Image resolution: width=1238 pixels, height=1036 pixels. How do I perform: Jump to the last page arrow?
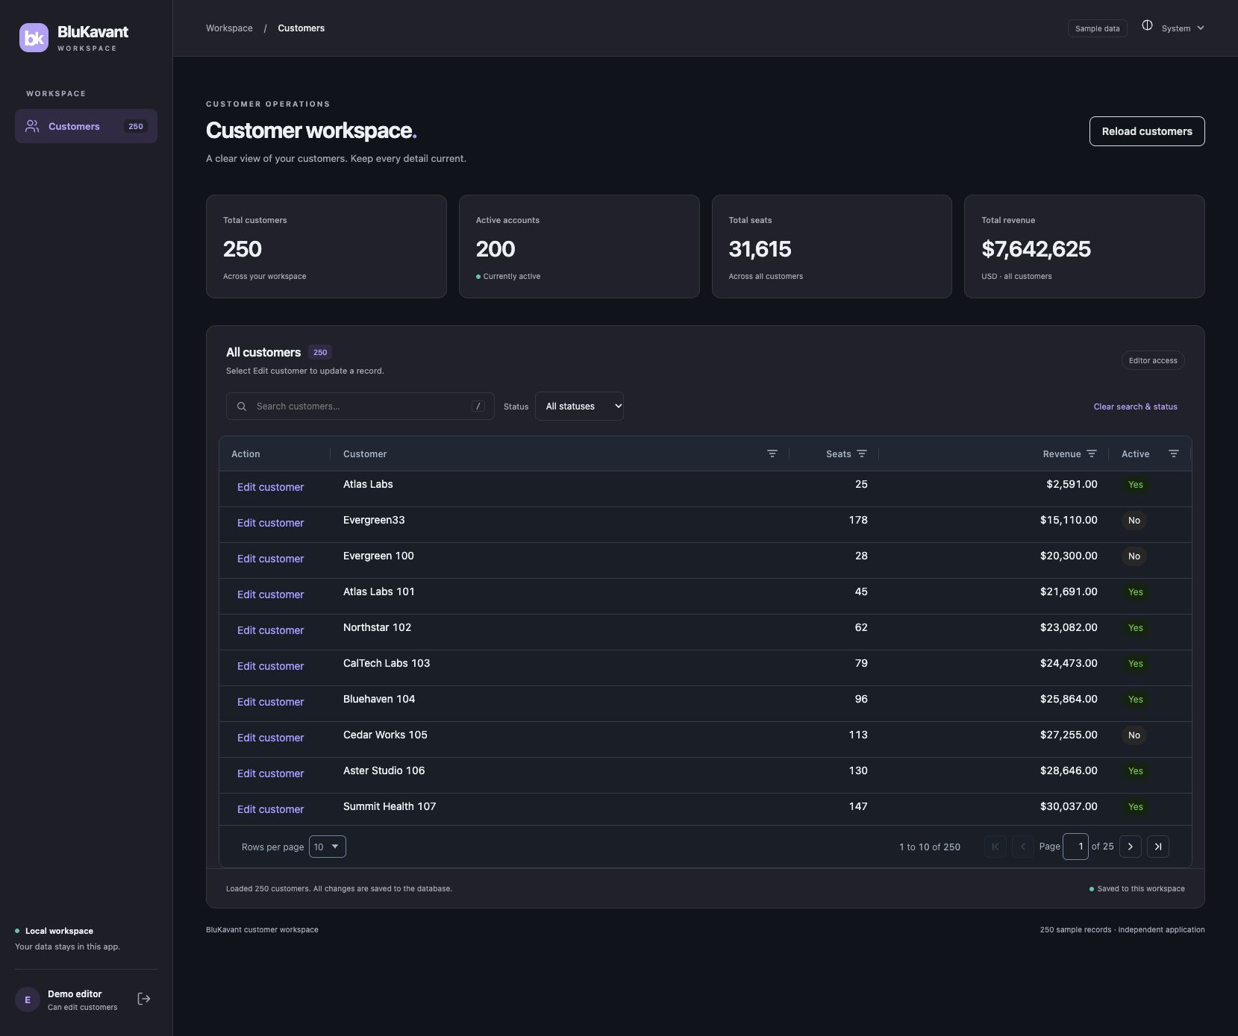[x=1158, y=847]
